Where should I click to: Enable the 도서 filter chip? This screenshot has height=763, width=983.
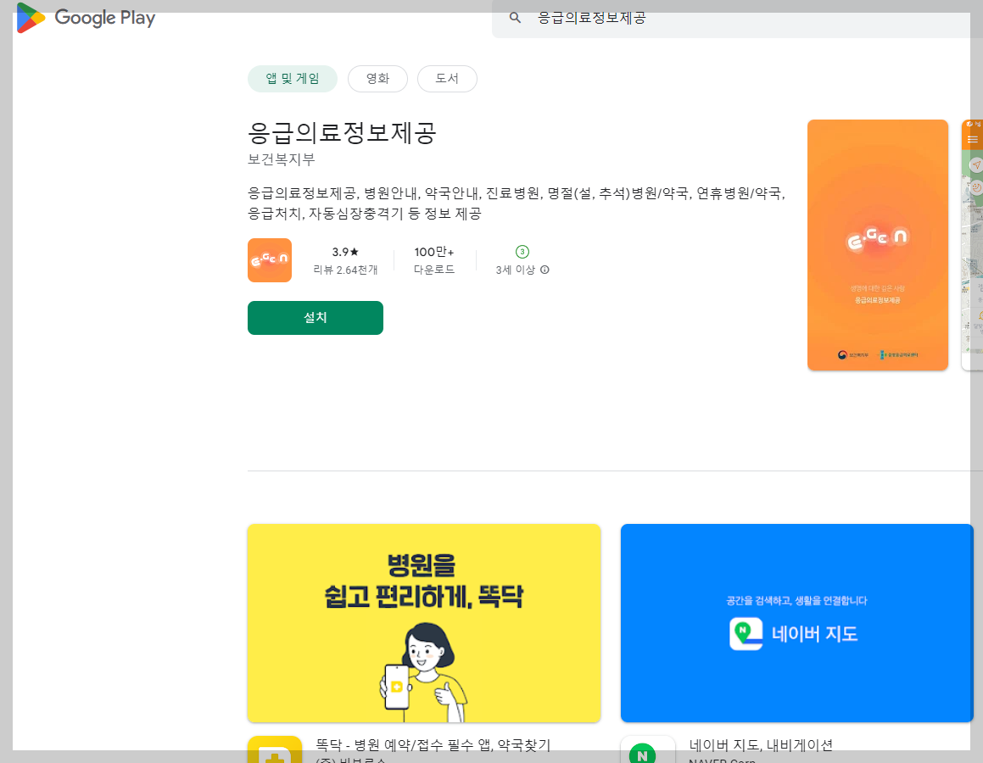tap(447, 78)
